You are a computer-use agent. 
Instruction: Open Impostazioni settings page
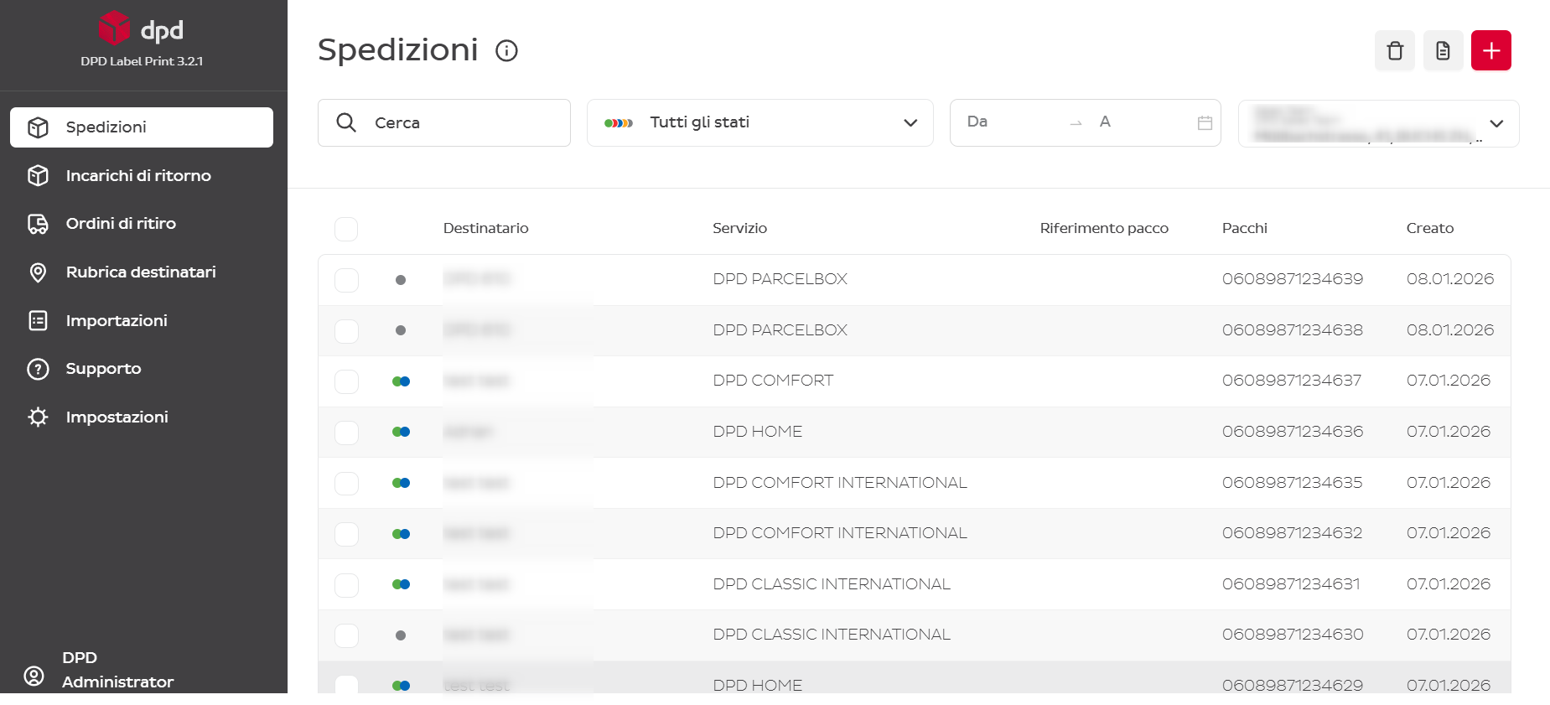pyautogui.click(x=117, y=417)
